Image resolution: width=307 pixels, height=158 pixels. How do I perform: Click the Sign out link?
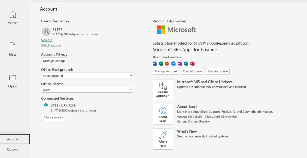(46, 40)
